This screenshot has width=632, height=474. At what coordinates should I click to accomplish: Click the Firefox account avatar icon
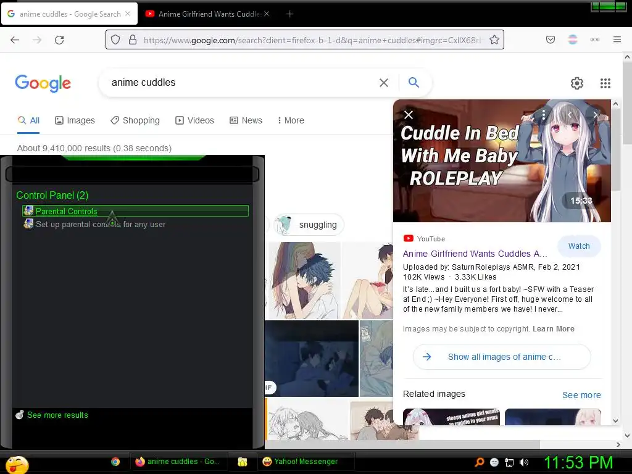572,39
